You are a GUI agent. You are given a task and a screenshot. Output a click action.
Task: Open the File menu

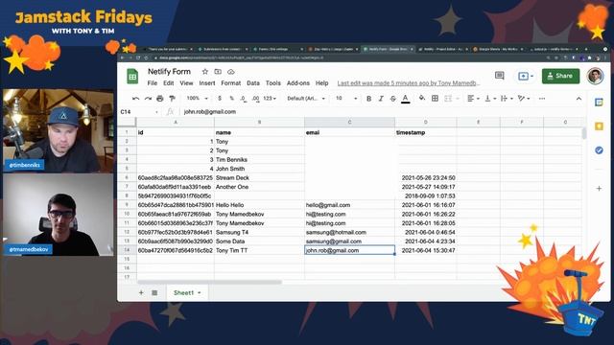(152, 83)
